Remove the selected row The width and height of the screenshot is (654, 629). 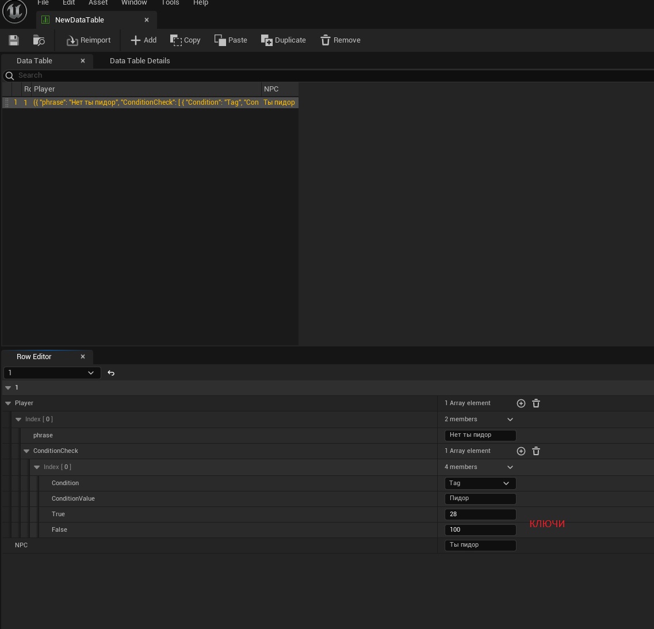click(x=341, y=40)
